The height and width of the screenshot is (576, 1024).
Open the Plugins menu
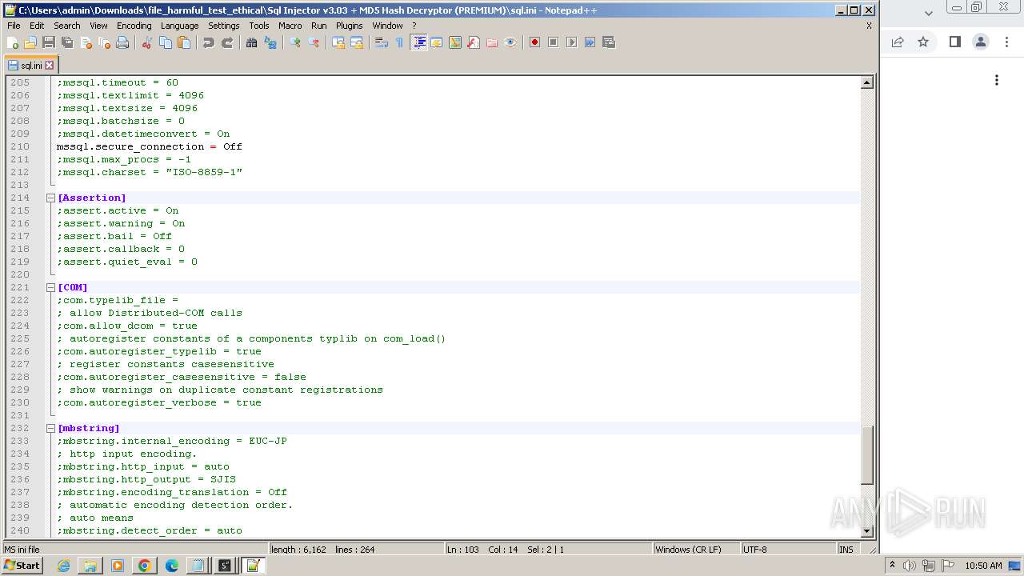[x=349, y=26]
